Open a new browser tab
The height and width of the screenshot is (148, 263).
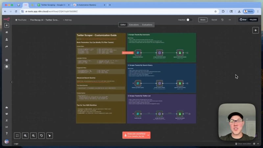tap(110, 5)
